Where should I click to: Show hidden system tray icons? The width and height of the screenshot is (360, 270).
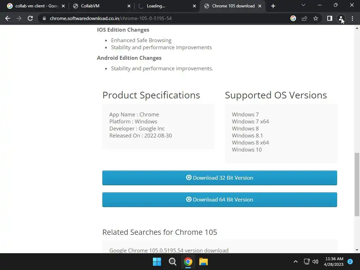pyautogui.click(x=295, y=262)
